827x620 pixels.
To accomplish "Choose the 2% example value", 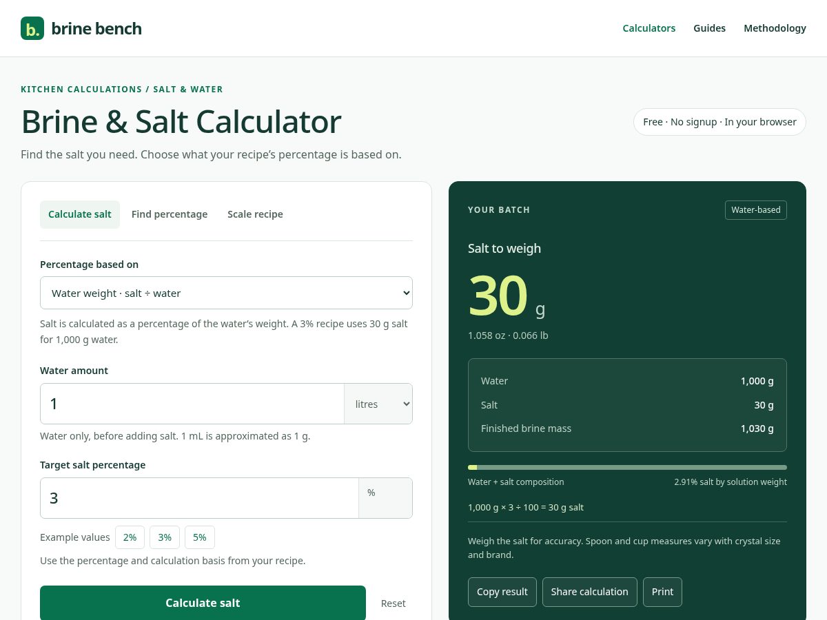I will pyautogui.click(x=130, y=537).
